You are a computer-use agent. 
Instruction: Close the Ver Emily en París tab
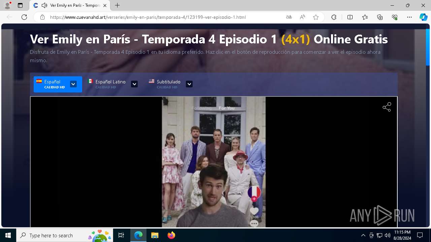coord(105,5)
